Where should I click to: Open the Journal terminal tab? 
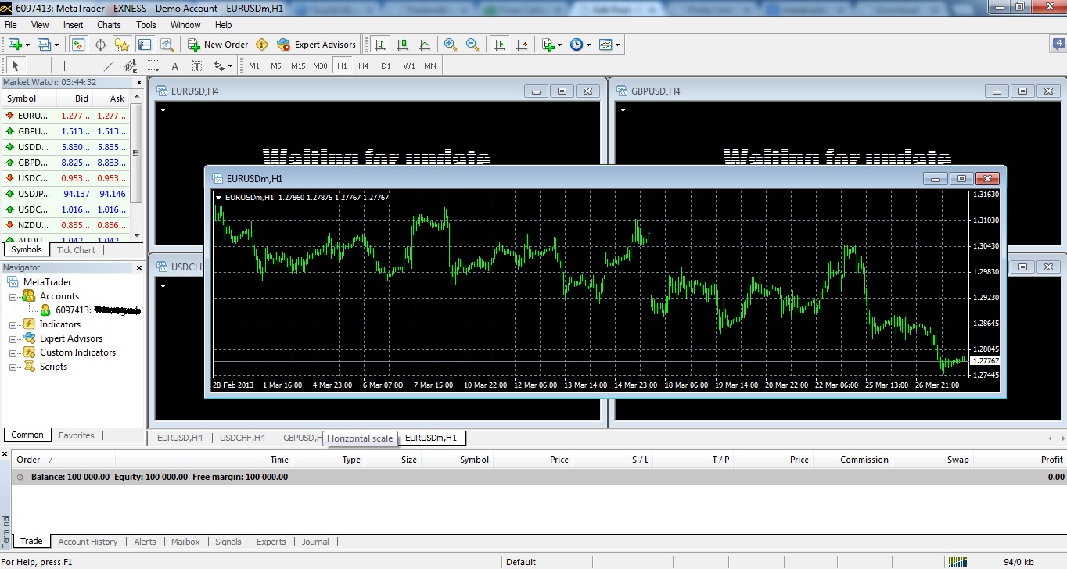pyautogui.click(x=315, y=542)
